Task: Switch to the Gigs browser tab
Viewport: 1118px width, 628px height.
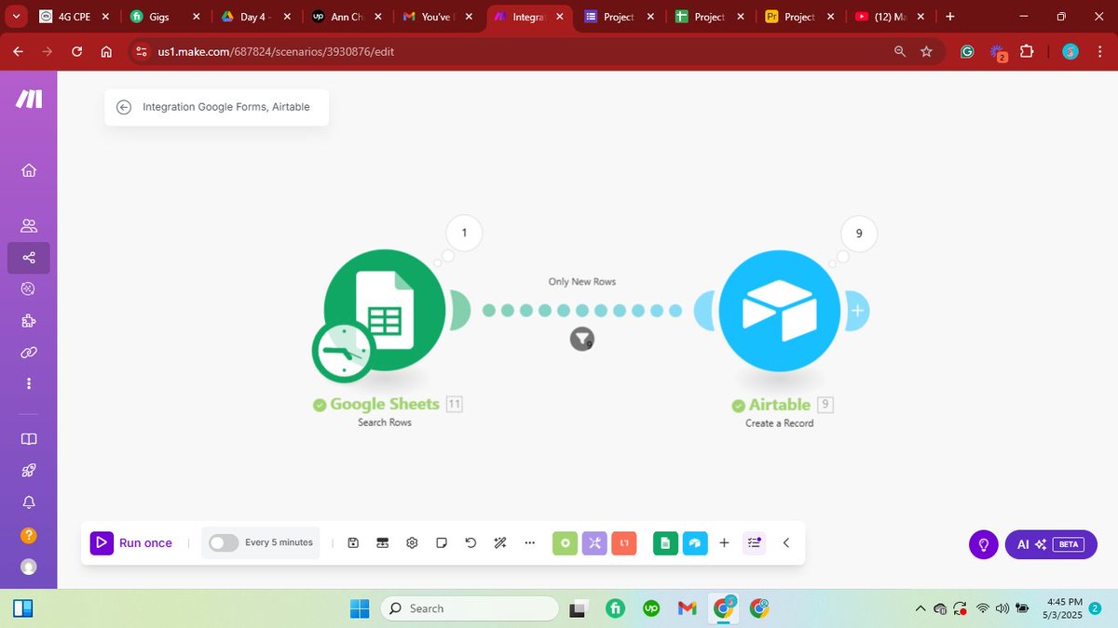Action: (x=165, y=17)
